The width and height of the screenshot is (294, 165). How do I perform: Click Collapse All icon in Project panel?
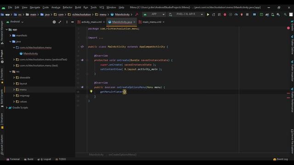point(60,22)
